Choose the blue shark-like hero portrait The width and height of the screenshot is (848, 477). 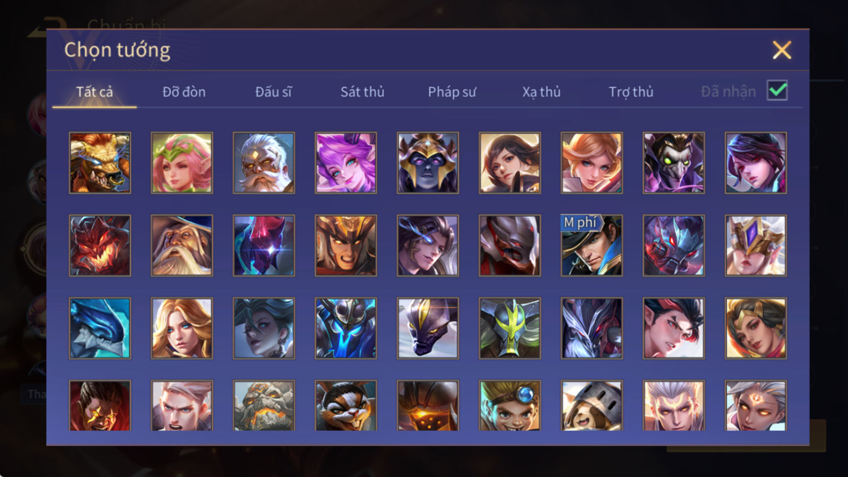100,328
